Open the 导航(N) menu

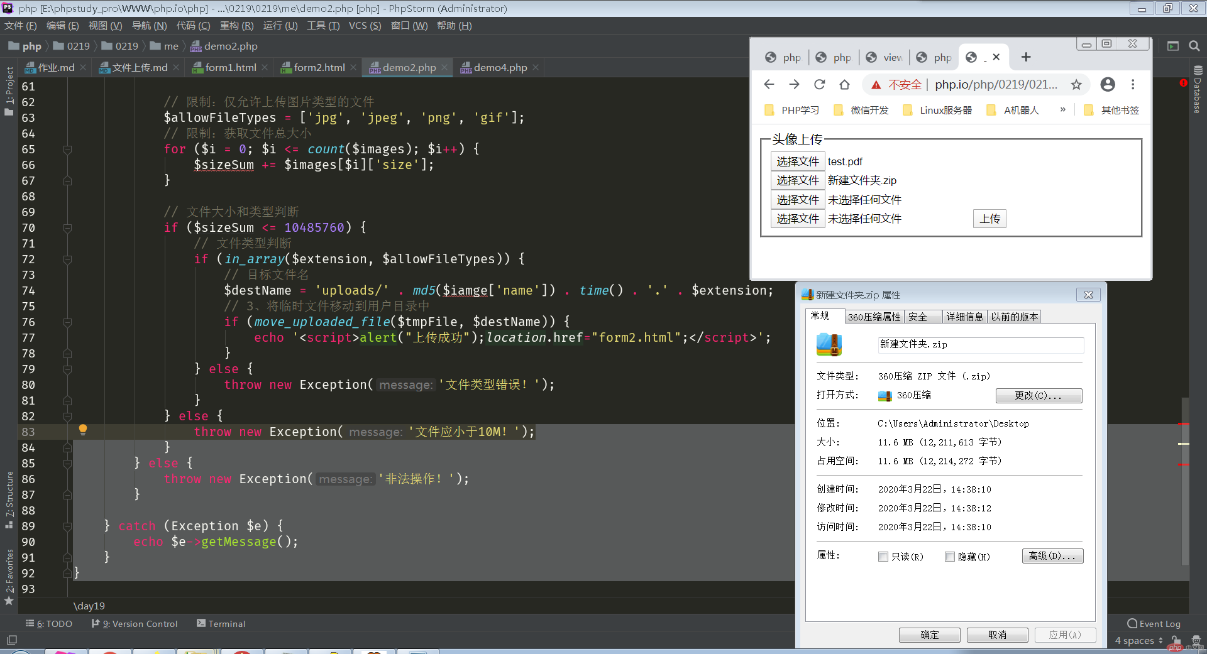pyautogui.click(x=149, y=26)
